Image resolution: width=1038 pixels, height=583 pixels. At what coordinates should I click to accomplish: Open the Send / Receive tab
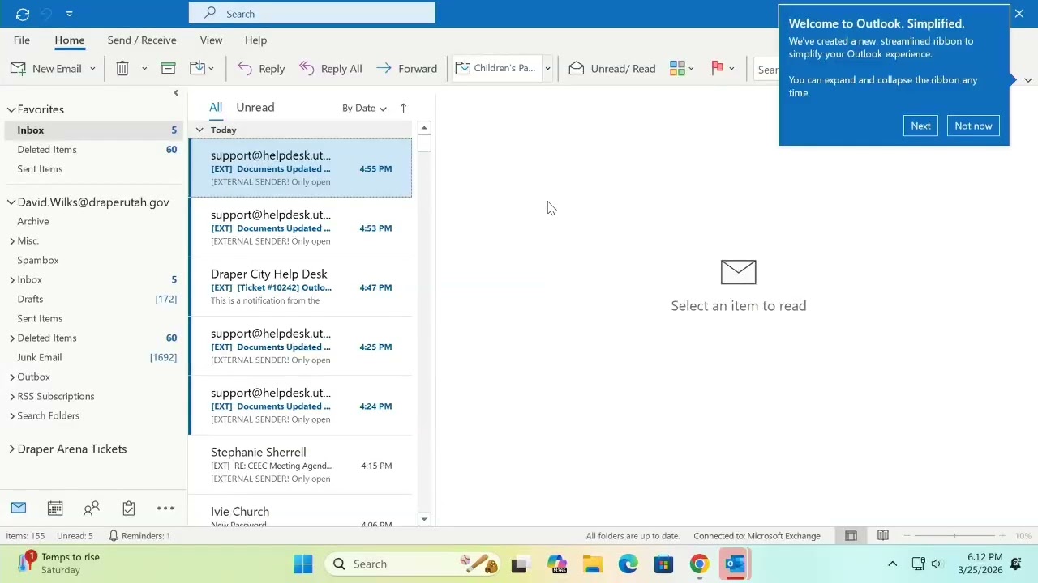click(142, 40)
